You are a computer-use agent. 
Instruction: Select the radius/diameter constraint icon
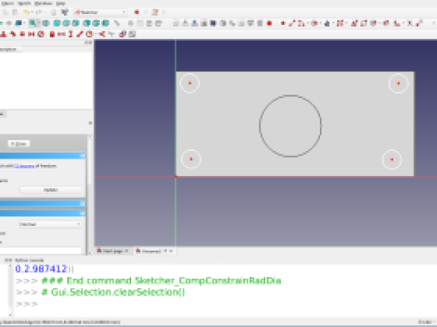click(x=89, y=34)
